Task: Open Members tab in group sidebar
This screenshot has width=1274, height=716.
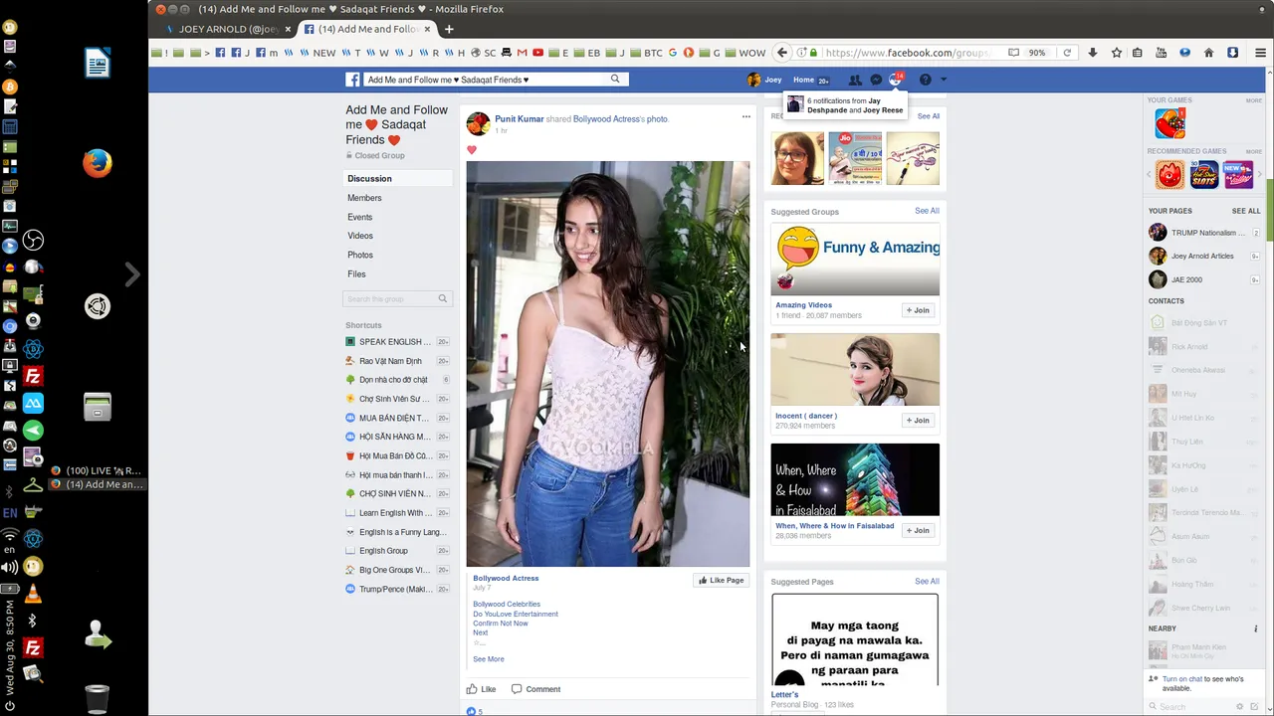Action: click(x=364, y=198)
